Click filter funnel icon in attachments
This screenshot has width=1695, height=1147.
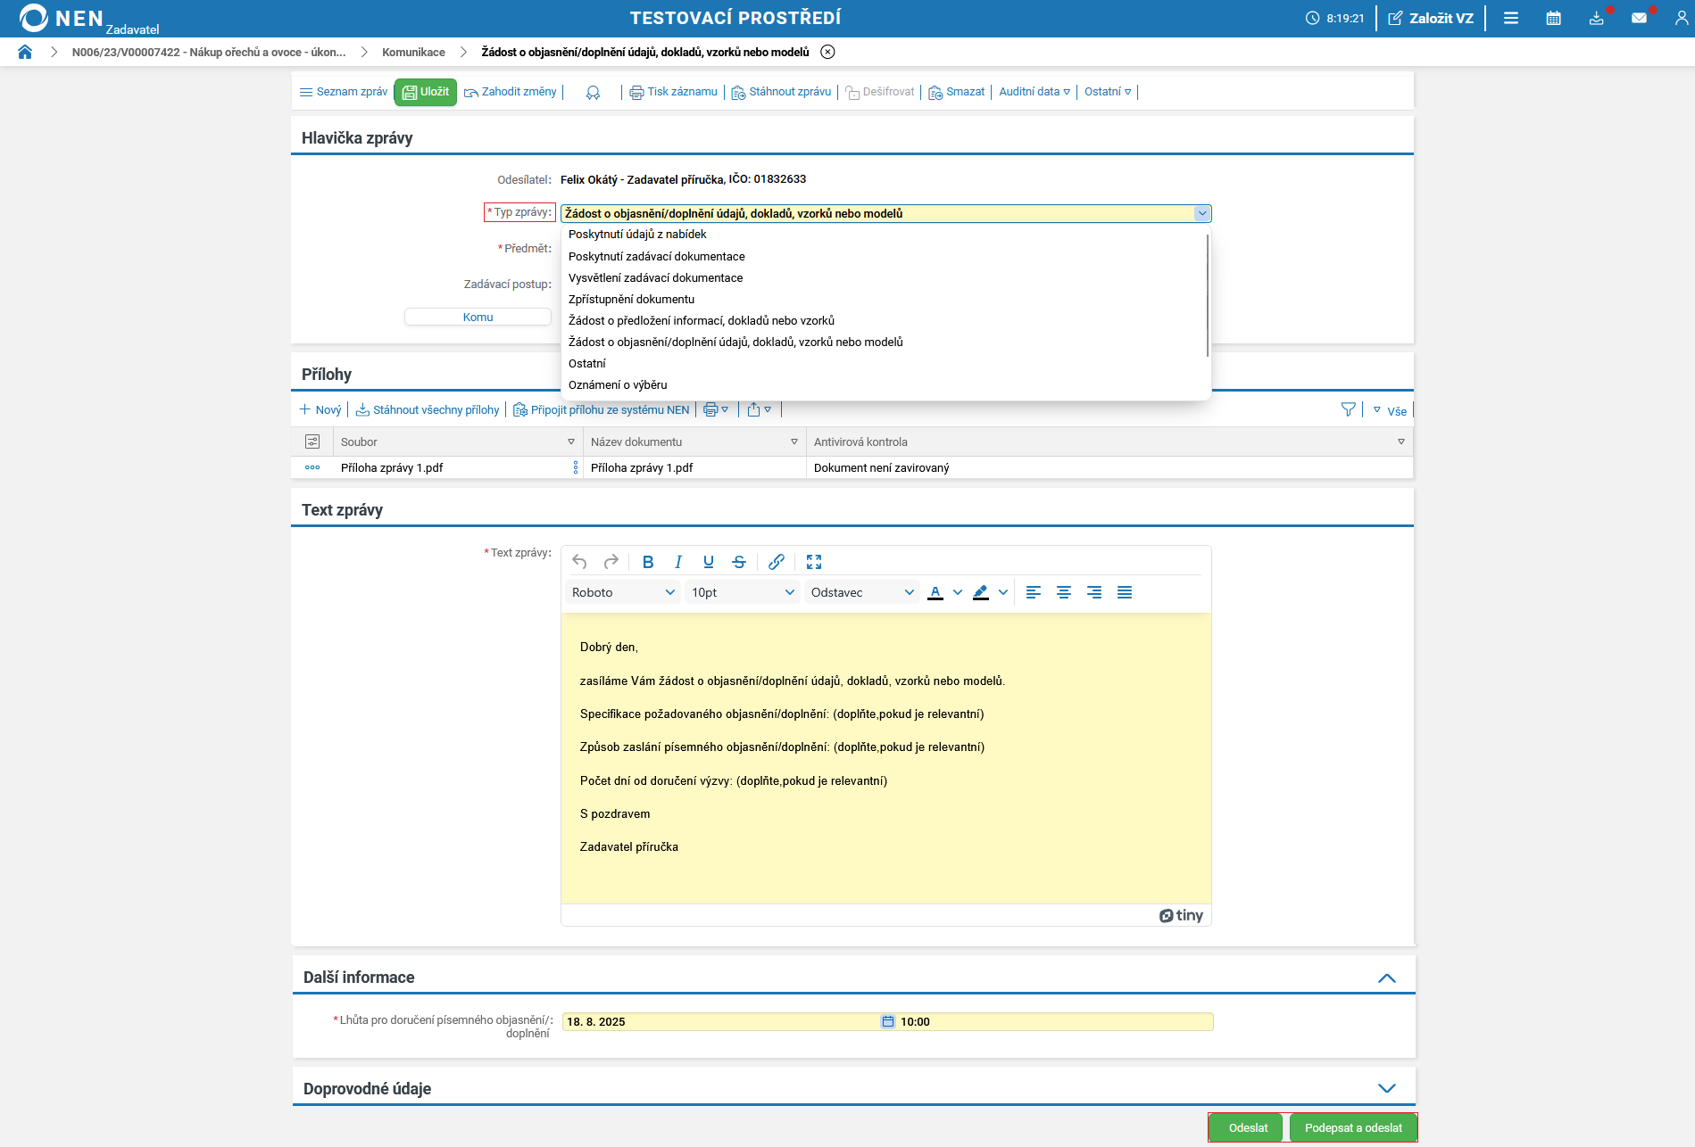point(1349,409)
